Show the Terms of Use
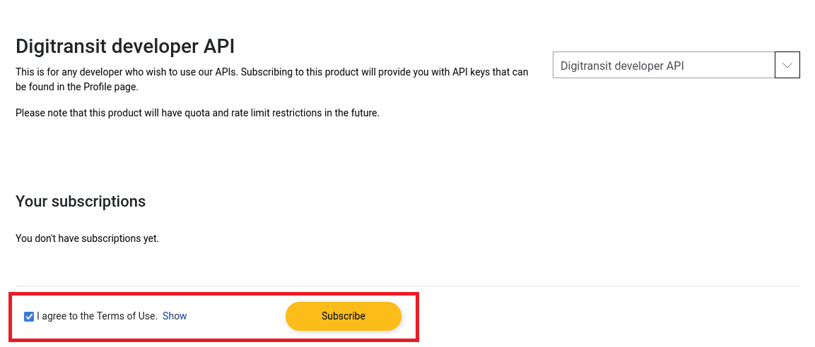815x347 pixels. (x=175, y=316)
